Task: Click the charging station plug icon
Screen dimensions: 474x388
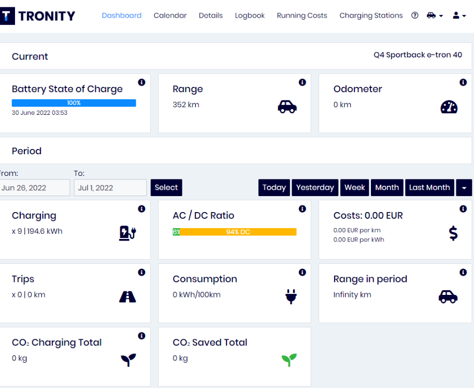Action: 127,233
